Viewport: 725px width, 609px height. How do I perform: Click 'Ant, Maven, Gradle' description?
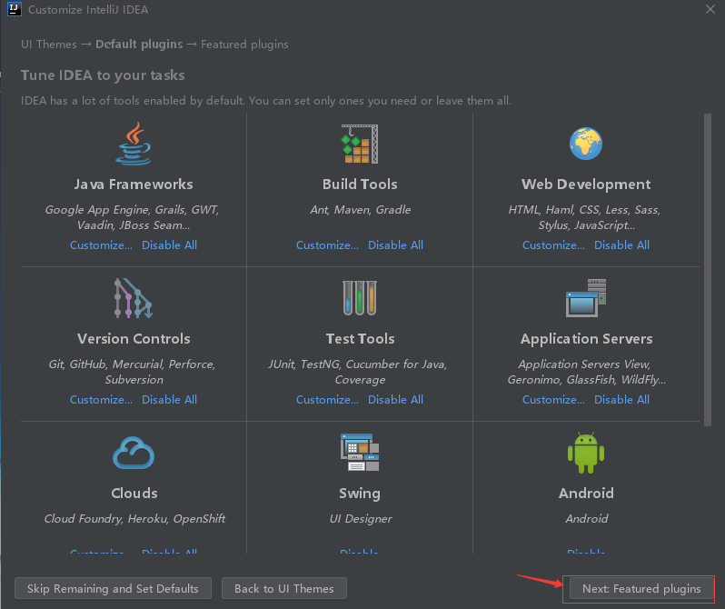[360, 210]
